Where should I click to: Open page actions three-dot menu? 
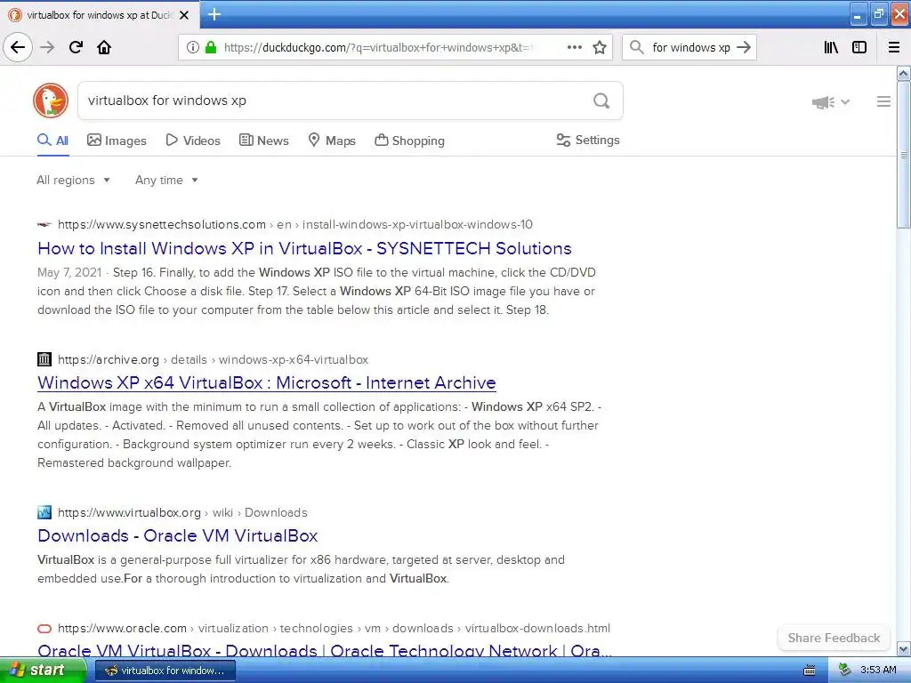pos(574,47)
